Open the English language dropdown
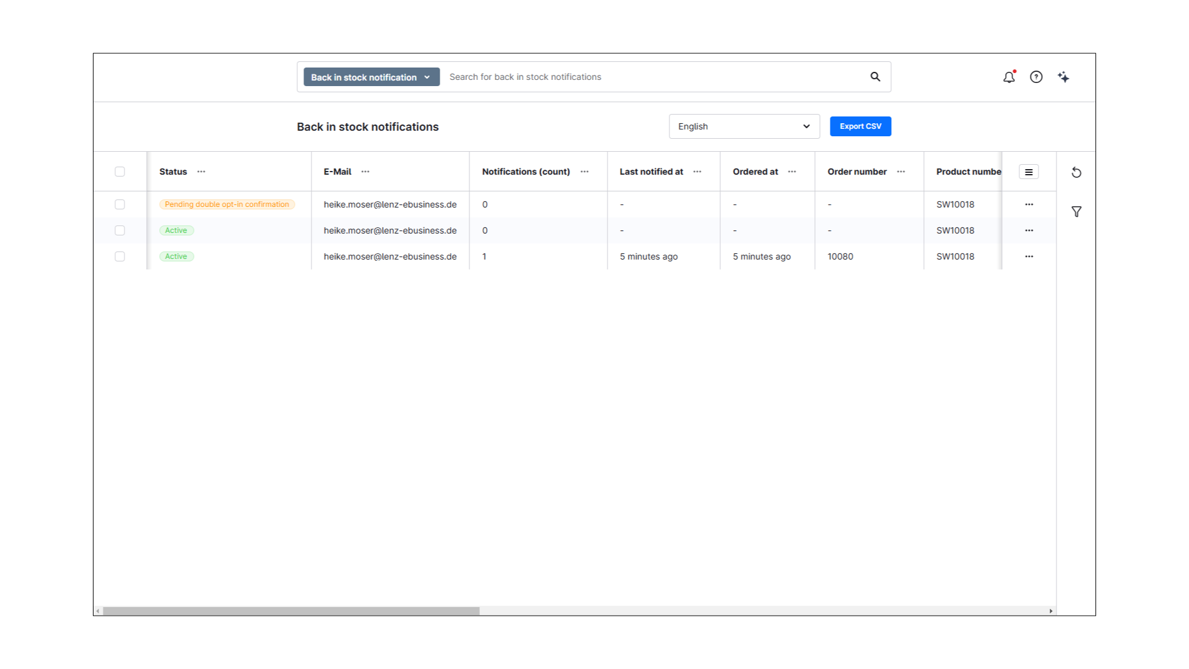Viewport: 1189px width, 669px height. tap(744, 126)
